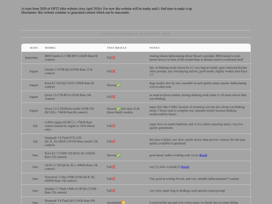Click the 'Ai tests from 2020 of GPT2' intro line

click(107, 9)
